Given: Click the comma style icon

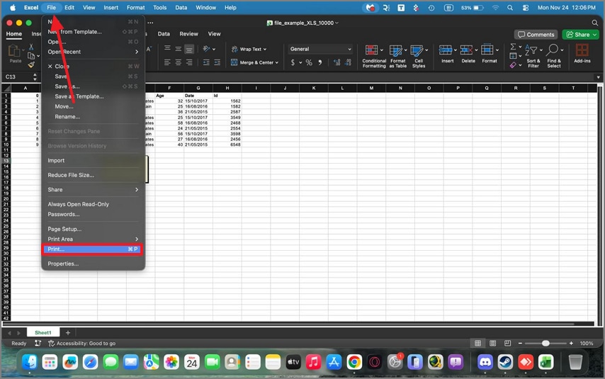Looking at the screenshot, I should click(x=320, y=62).
